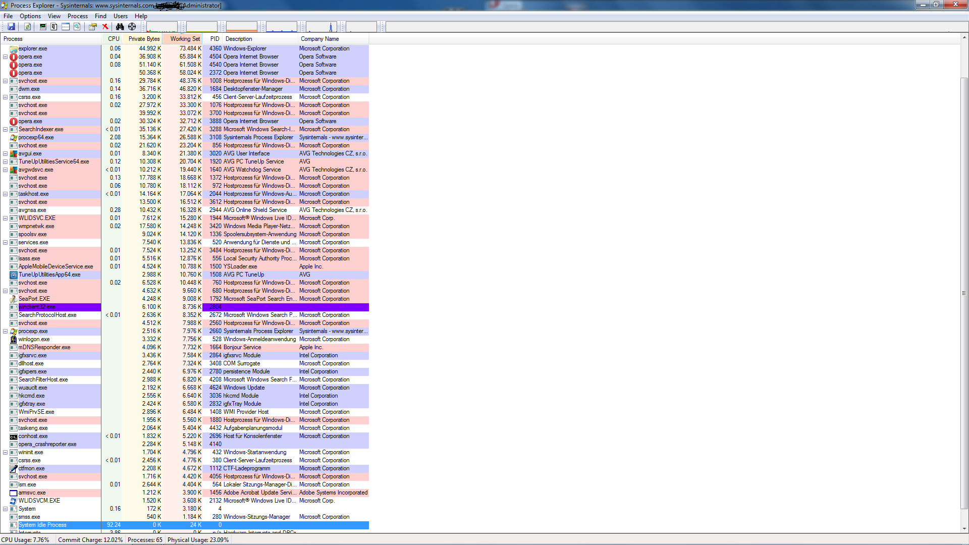Collapse the services.exe tree node

pyautogui.click(x=5, y=242)
